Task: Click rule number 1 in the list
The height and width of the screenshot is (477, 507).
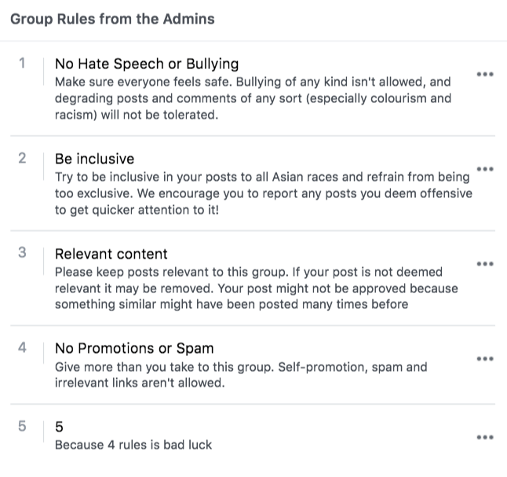Action: 22,64
